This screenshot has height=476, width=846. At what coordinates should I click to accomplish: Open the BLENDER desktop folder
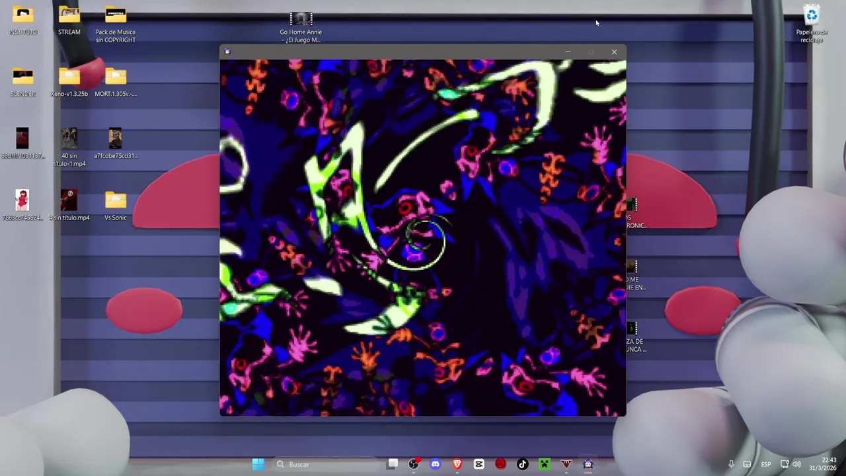tap(23, 82)
